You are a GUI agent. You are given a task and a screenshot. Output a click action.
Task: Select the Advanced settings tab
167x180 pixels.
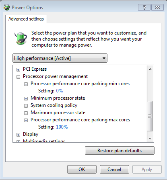coord(26,19)
